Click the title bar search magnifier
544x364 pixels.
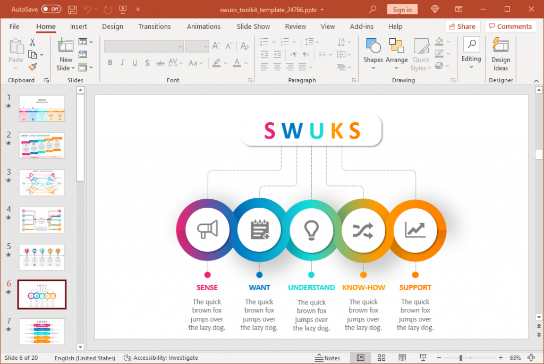click(x=372, y=10)
